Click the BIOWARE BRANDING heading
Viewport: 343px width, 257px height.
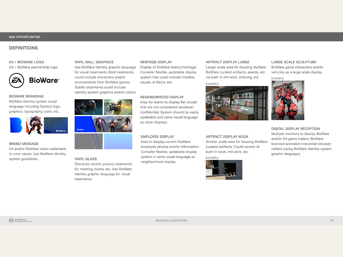tap(26, 96)
